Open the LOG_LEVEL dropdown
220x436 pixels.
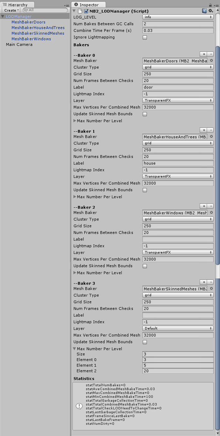point(178,17)
